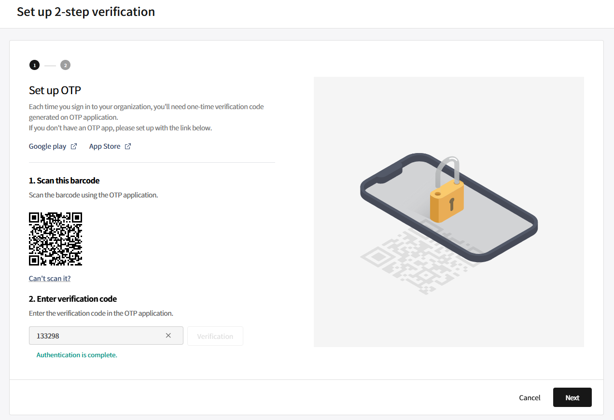Click the grayed-out Verification button
Image resolution: width=614 pixels, height=420 pixels.
[215, 336]
